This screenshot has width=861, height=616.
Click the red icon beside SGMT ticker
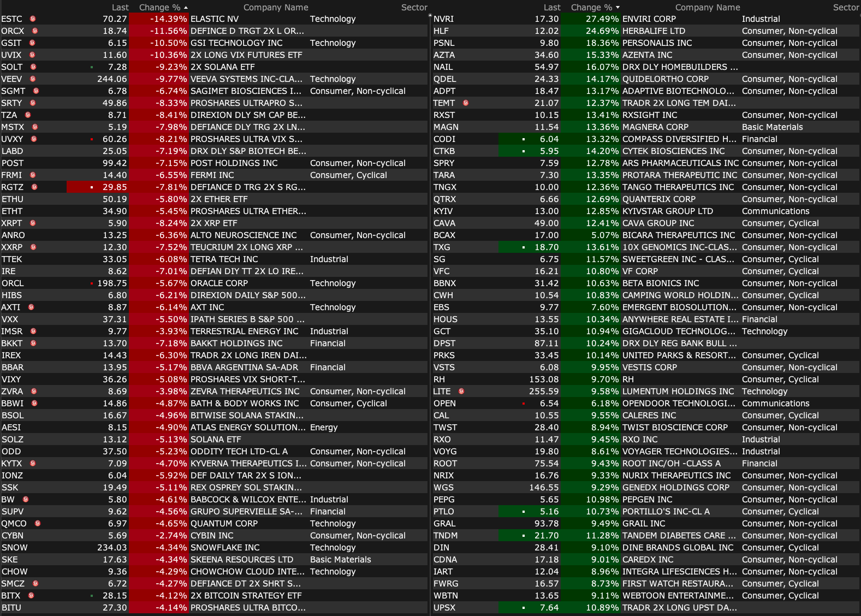36,91
